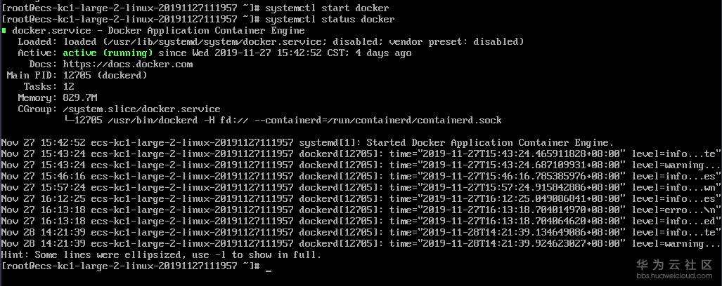Click the Tasks value 12
Viewport: 722px width, 286px height.
pyautogui.click(x=68, y=86)
